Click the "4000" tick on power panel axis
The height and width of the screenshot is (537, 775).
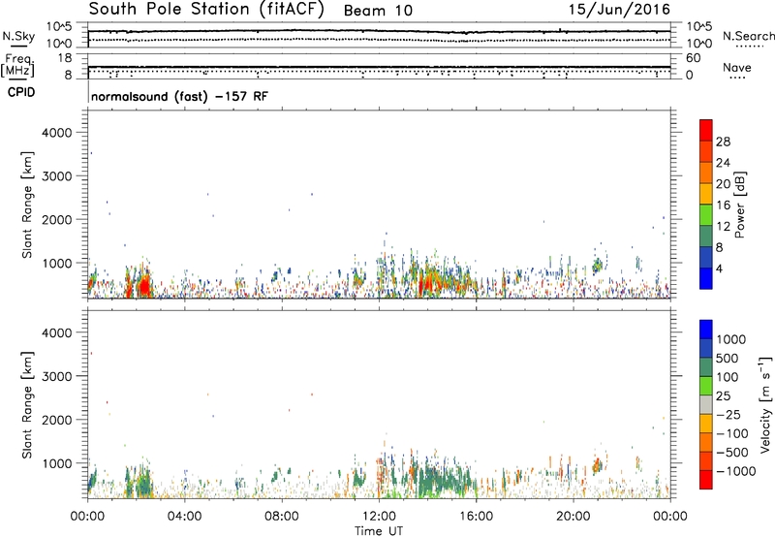(x=57, y=133)
